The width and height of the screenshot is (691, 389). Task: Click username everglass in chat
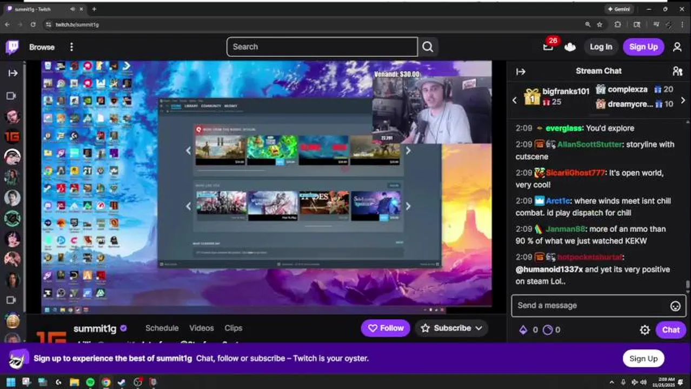pyautogui.click(x=564, y=128)
